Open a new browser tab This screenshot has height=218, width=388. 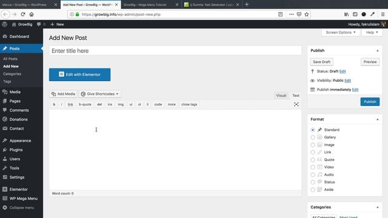tap(247, 4)
